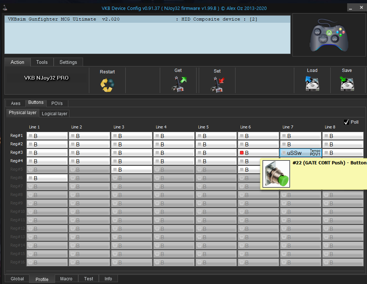367x284 pixels.
Task: Click the Restart device icon
Action: point(107,84)
